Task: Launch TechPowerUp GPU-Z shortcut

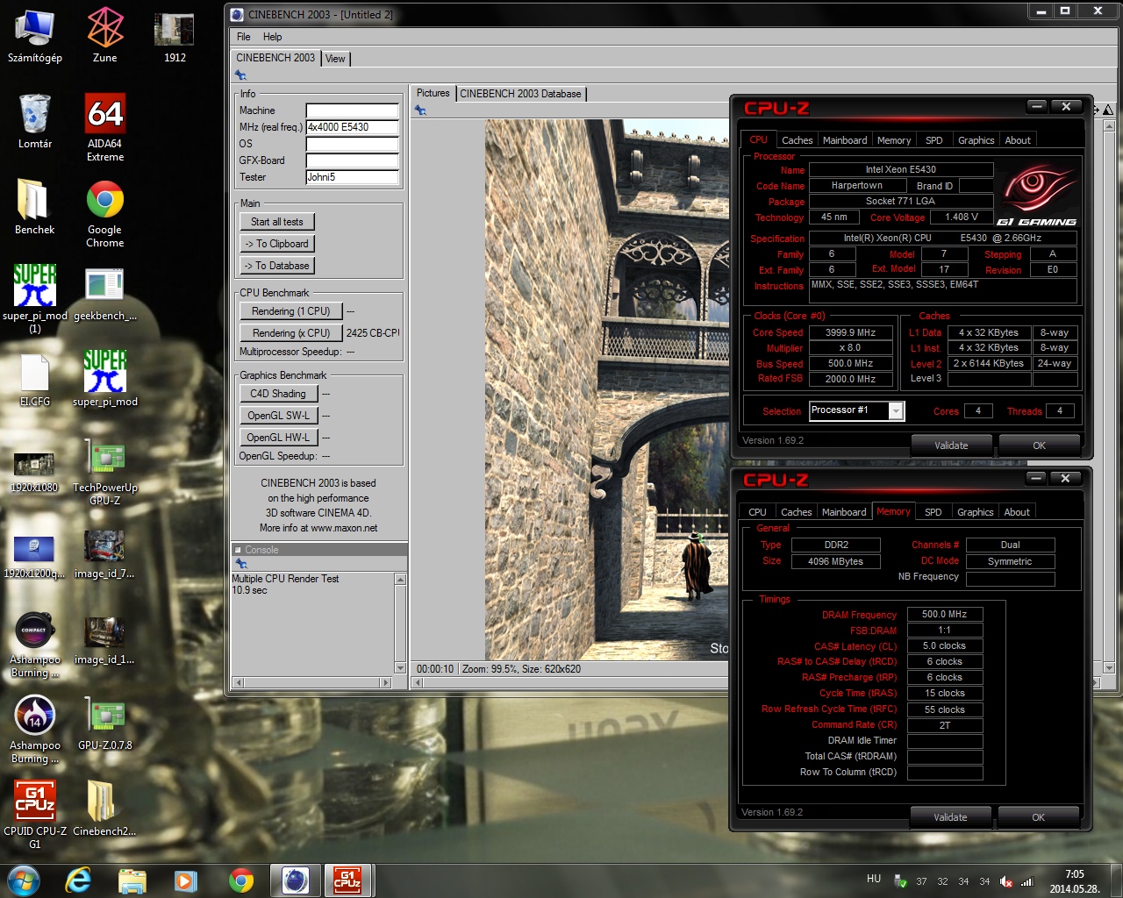Action: point(104,471)
